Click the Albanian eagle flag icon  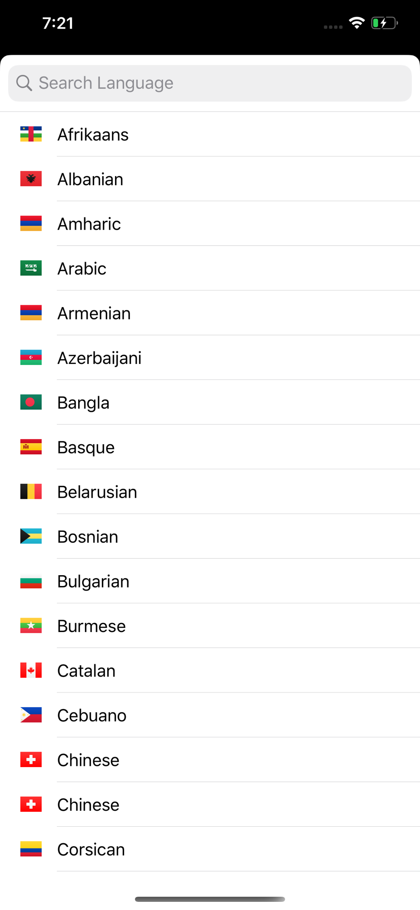click(31, 179)
